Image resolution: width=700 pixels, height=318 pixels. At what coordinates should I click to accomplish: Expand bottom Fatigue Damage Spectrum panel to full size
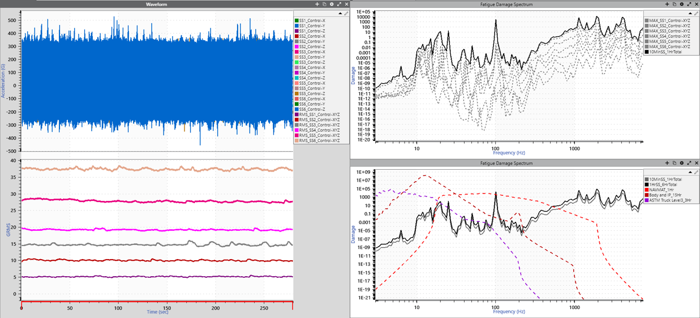coord(689,163)
